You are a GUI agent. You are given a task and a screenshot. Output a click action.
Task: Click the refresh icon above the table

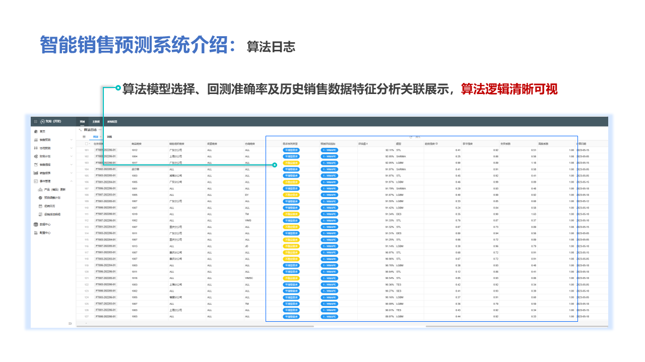pos(411,137)
